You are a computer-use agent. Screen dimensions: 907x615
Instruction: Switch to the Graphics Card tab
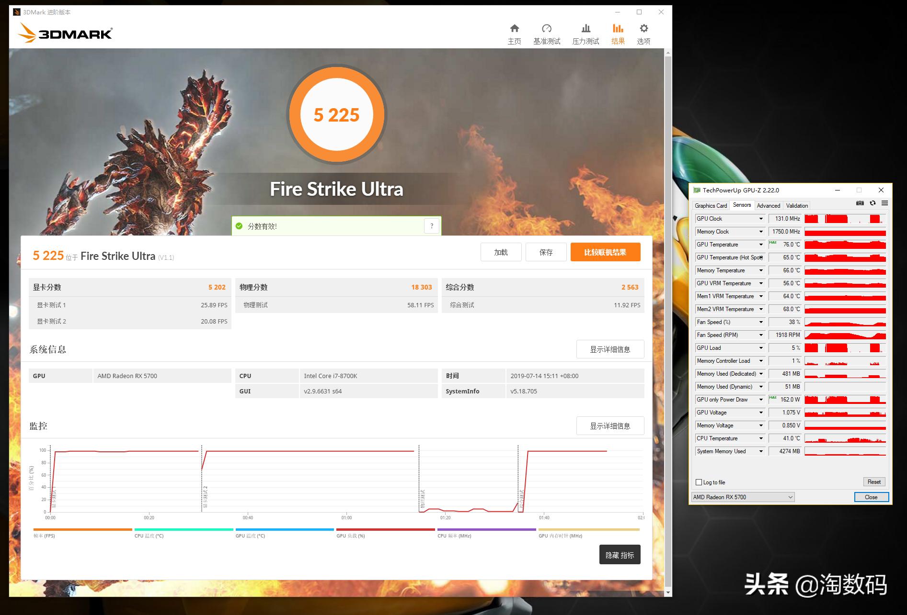711,206
